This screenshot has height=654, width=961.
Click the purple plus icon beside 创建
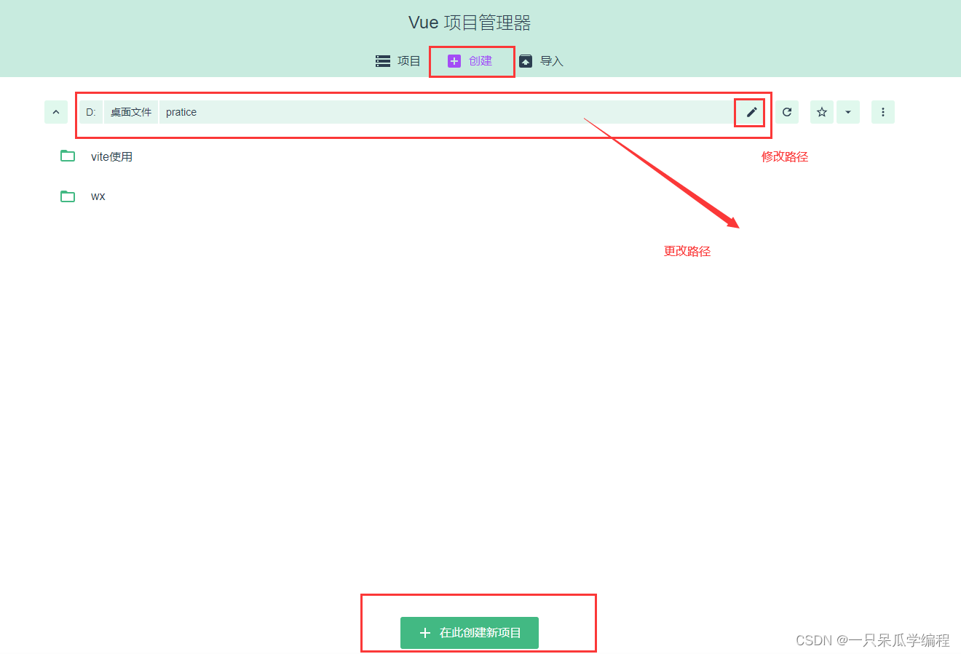[x=454, y=61]
